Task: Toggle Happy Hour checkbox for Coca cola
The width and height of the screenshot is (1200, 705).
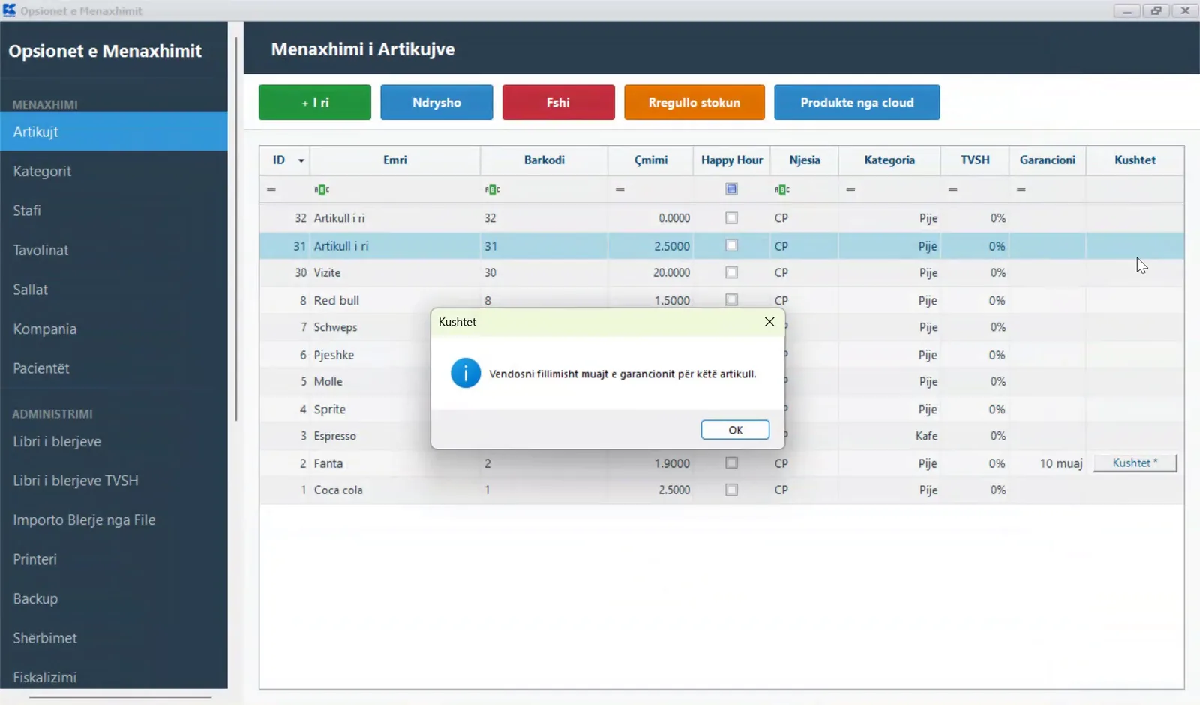Action: click(731, 490)
